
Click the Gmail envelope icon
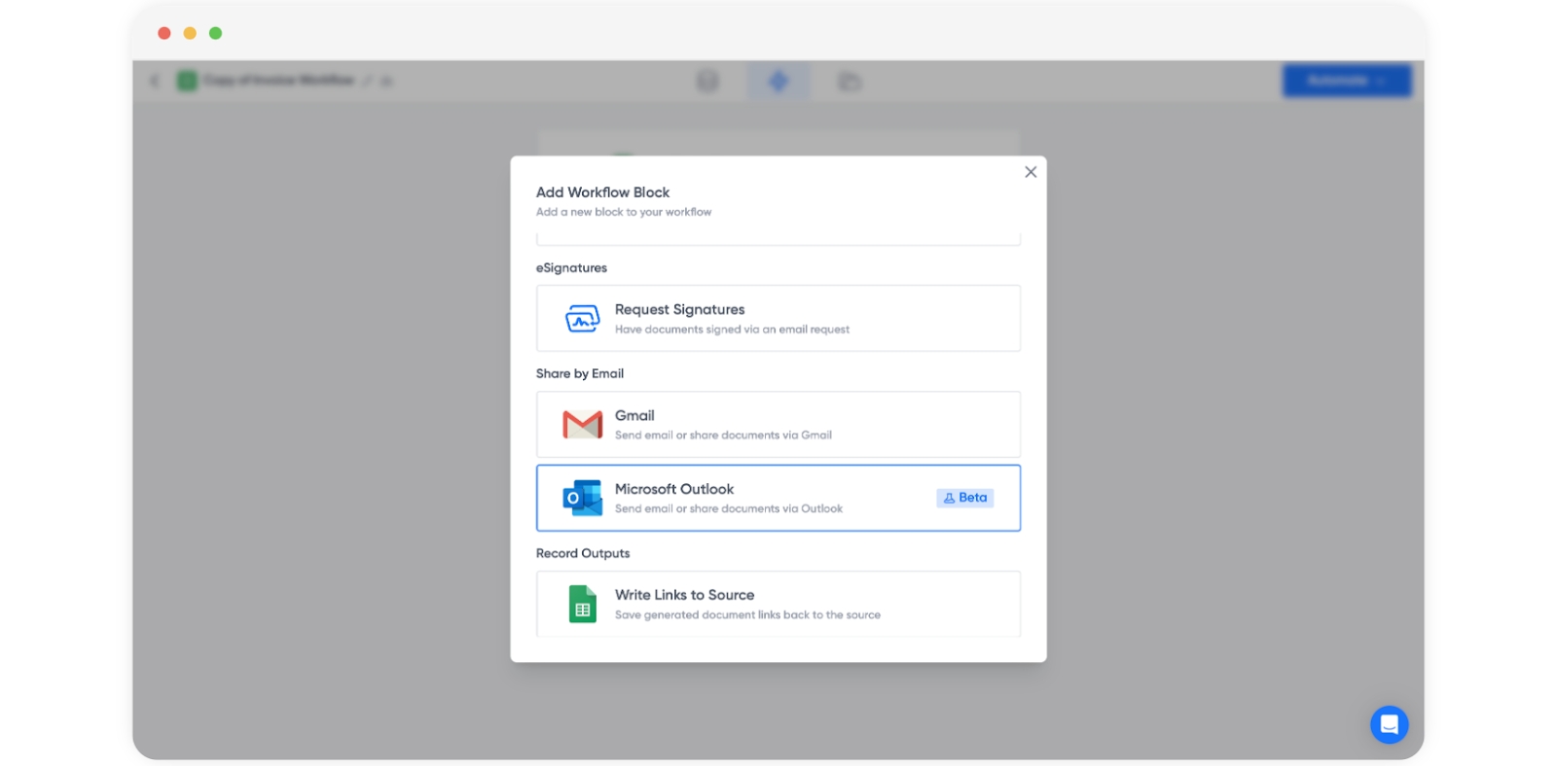pyautogui.click(x=582, y=425)
